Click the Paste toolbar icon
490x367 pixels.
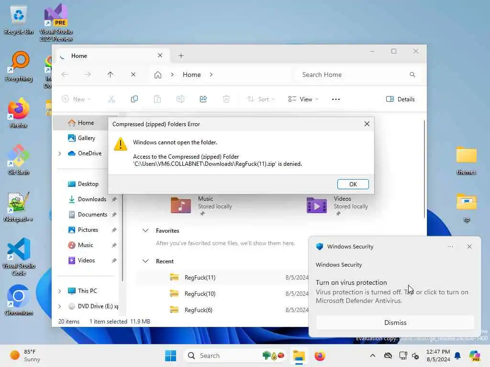[157, 99]
